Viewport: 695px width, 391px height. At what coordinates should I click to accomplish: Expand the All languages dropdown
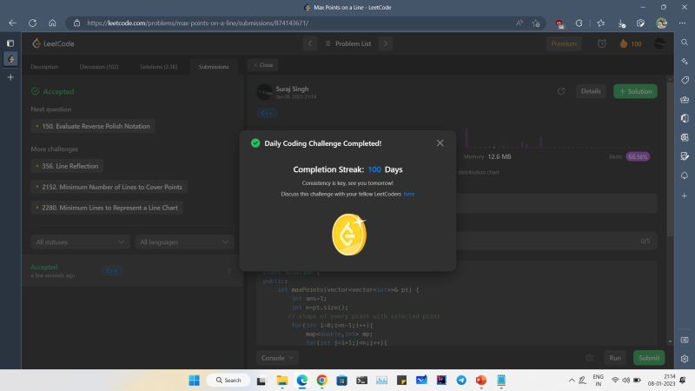(x=184, y=242)
